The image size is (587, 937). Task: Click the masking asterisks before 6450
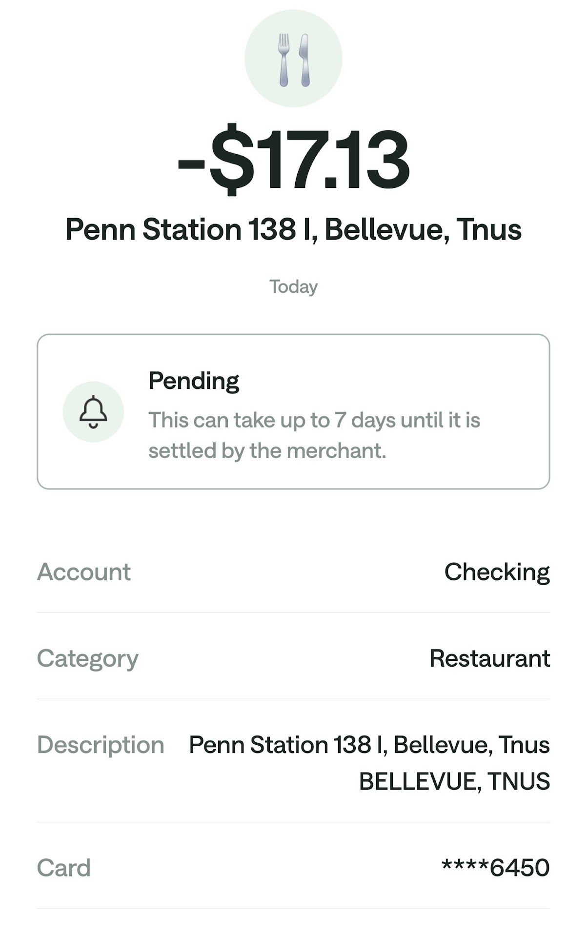465,866
